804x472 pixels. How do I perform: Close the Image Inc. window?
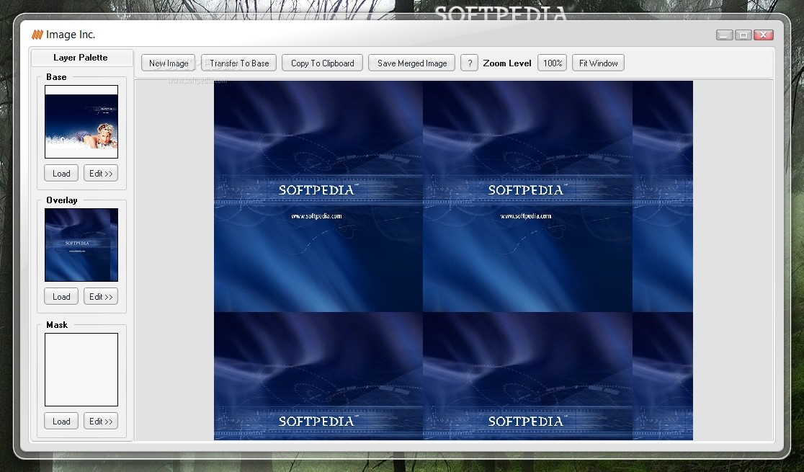pos(764,35)
